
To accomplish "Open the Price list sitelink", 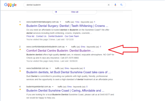I will [30, 36].
